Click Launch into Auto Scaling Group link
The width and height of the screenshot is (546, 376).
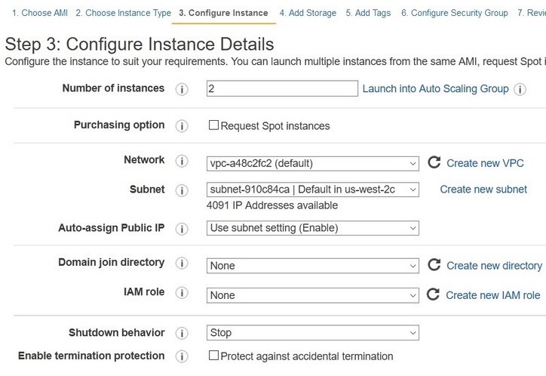(x=436, y=89)
